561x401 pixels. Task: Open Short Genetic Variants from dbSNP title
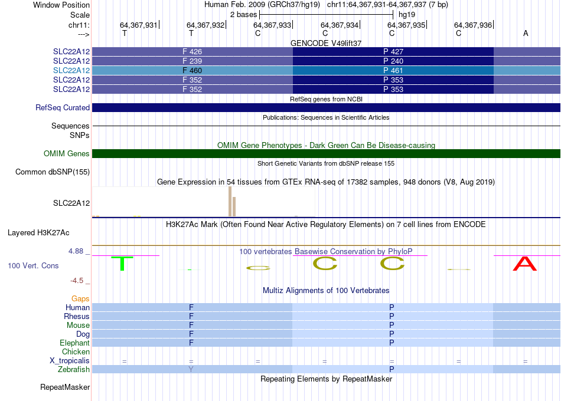(326, 163)
